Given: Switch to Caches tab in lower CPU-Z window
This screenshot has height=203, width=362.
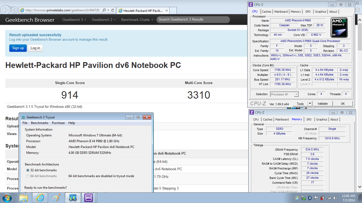Looking at the screenshot, I should click(x=268, y=119).
